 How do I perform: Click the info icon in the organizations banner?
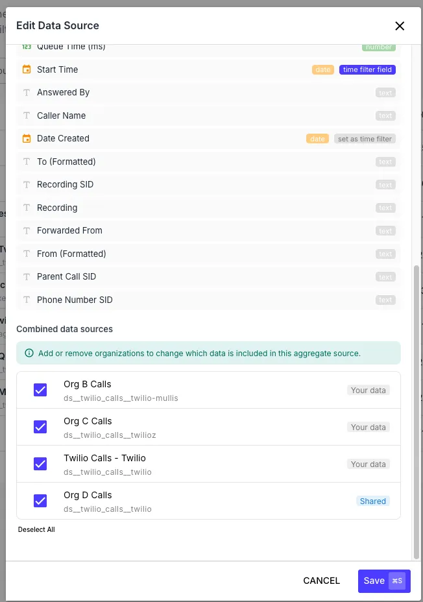coord(29,353)
